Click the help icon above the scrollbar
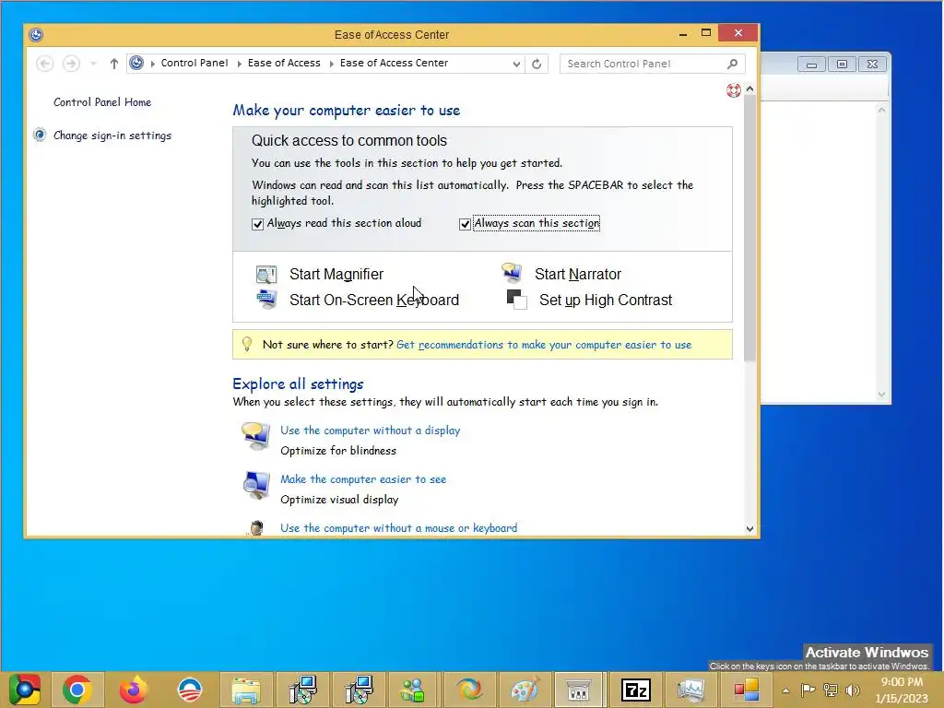The image size is (944, 708). pos(733,90)
